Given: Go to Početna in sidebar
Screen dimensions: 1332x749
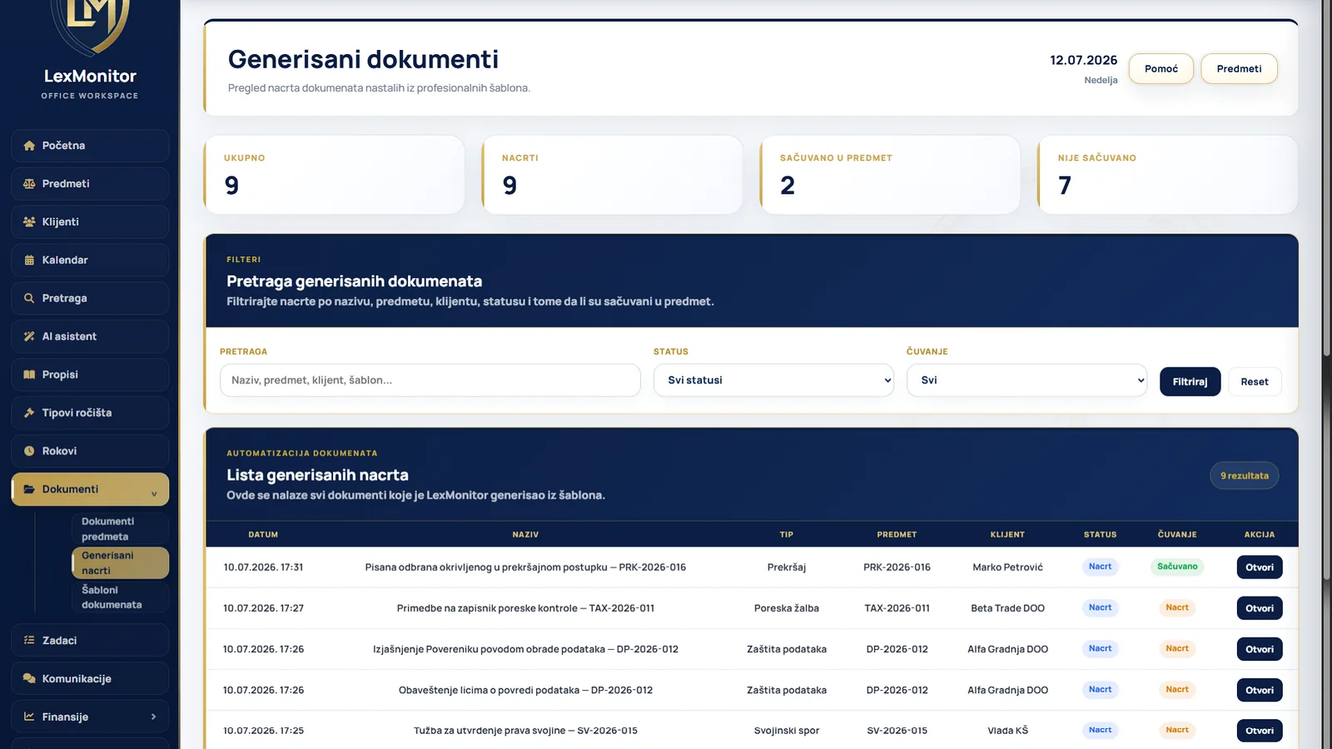Looking at the screenshot, I should [x=90, y=146].
